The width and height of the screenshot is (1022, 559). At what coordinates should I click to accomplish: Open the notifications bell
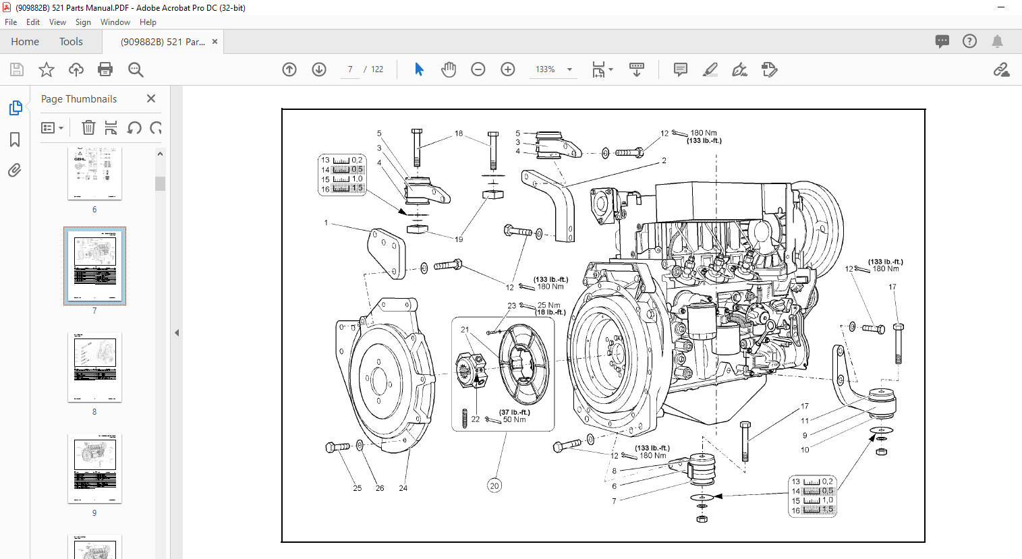click(997, 41)
